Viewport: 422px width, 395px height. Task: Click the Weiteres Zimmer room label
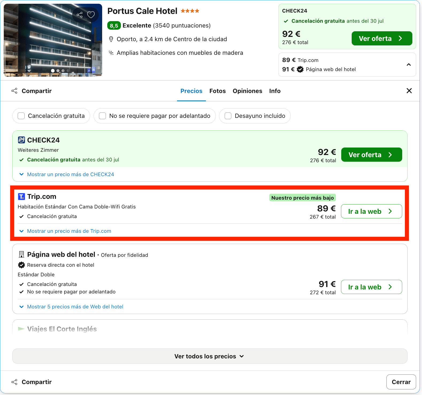pyautogui.click(x=38, y=150)
